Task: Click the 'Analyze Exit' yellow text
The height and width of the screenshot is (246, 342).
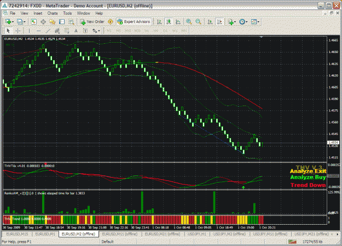Action: pyautogui.click(x=308, y=171)
